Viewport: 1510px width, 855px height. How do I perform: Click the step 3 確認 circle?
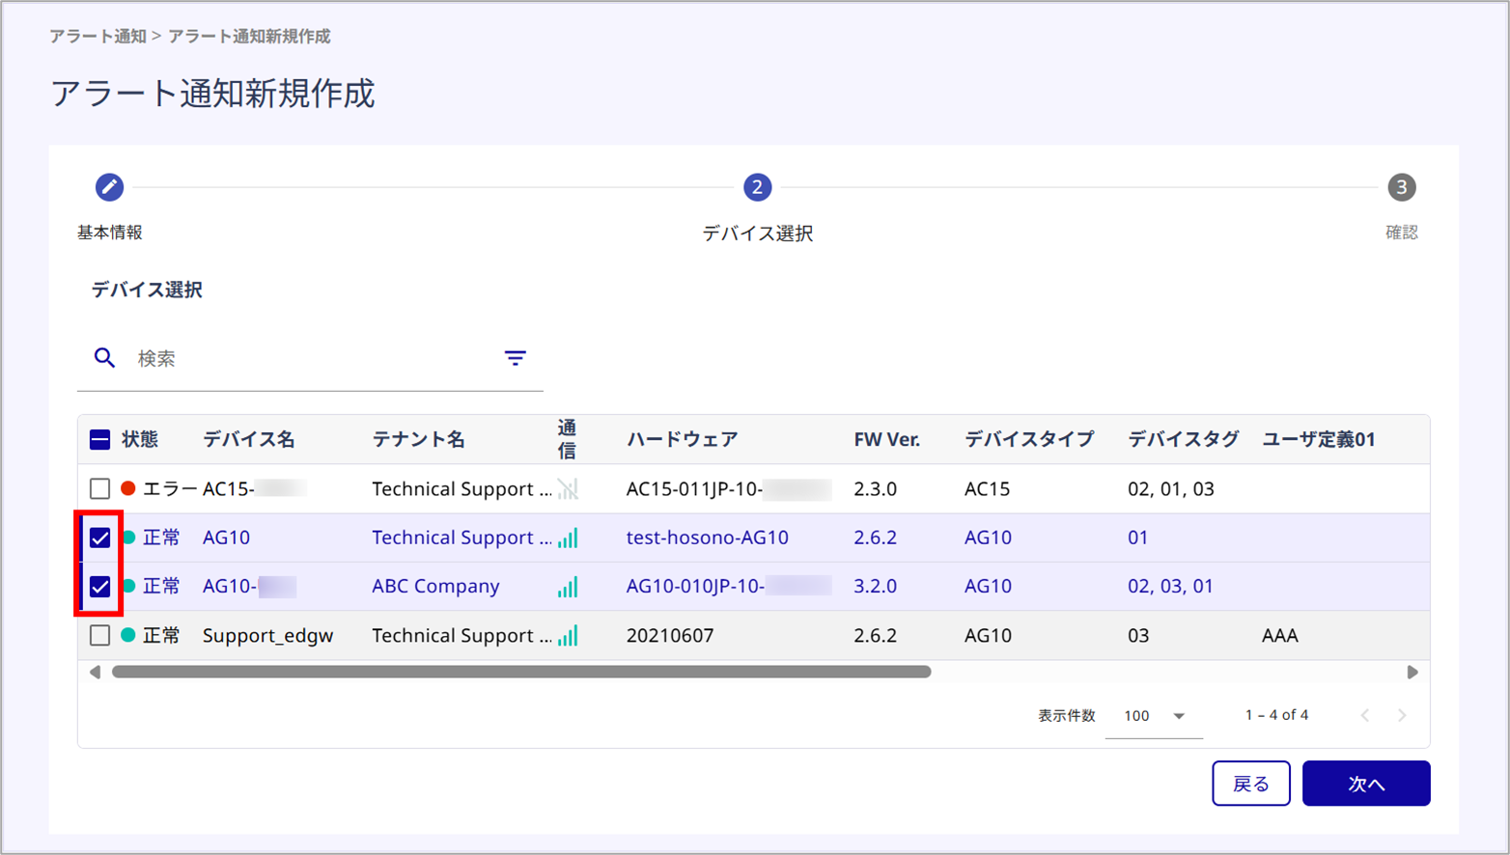(x=1401, y=187)
